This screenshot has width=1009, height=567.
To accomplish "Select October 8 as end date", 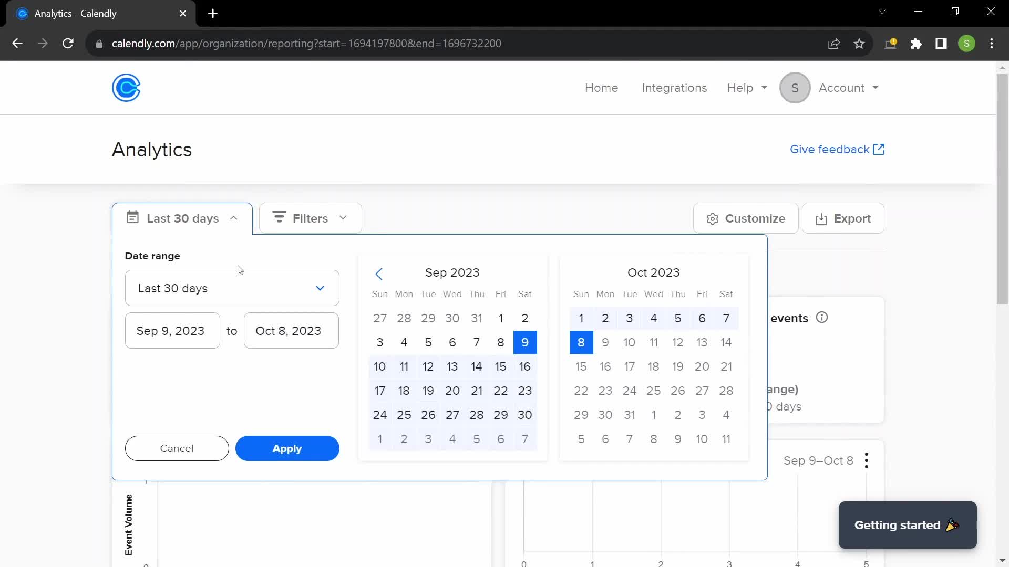I will point(581,342).
